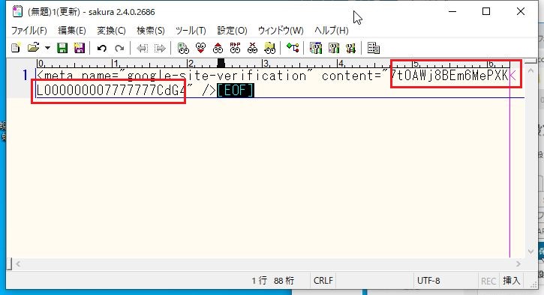Open the Search dialog binoculars icon
The height and width of the screenshot is (295, 544).
coord(183,48)
